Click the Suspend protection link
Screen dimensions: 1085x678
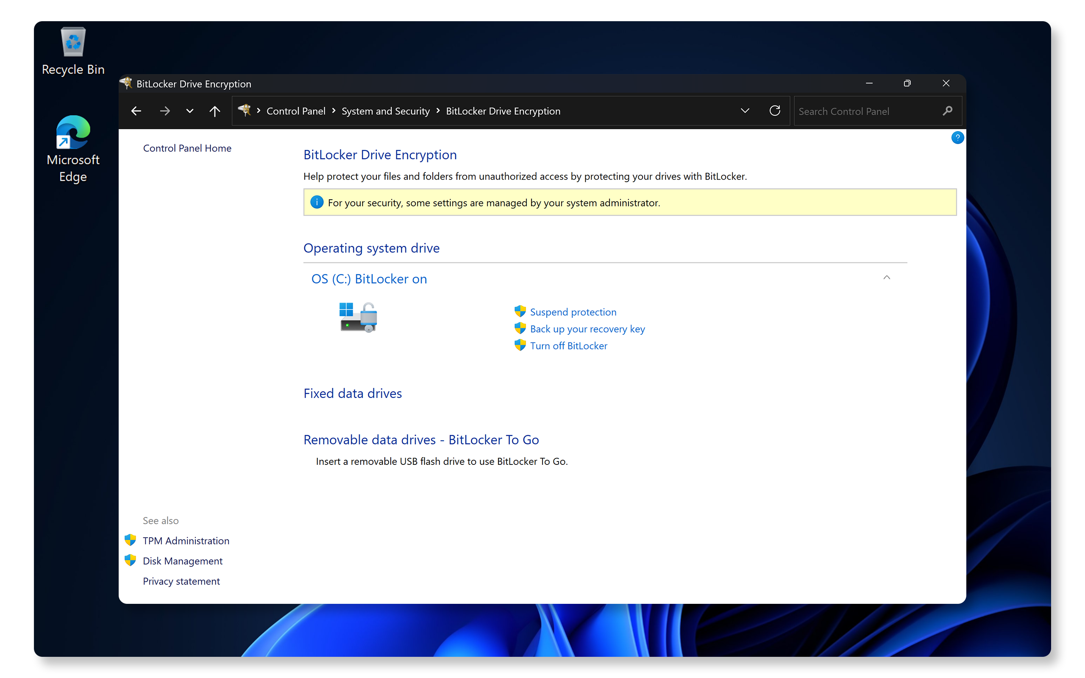click(x=573, y=311)
